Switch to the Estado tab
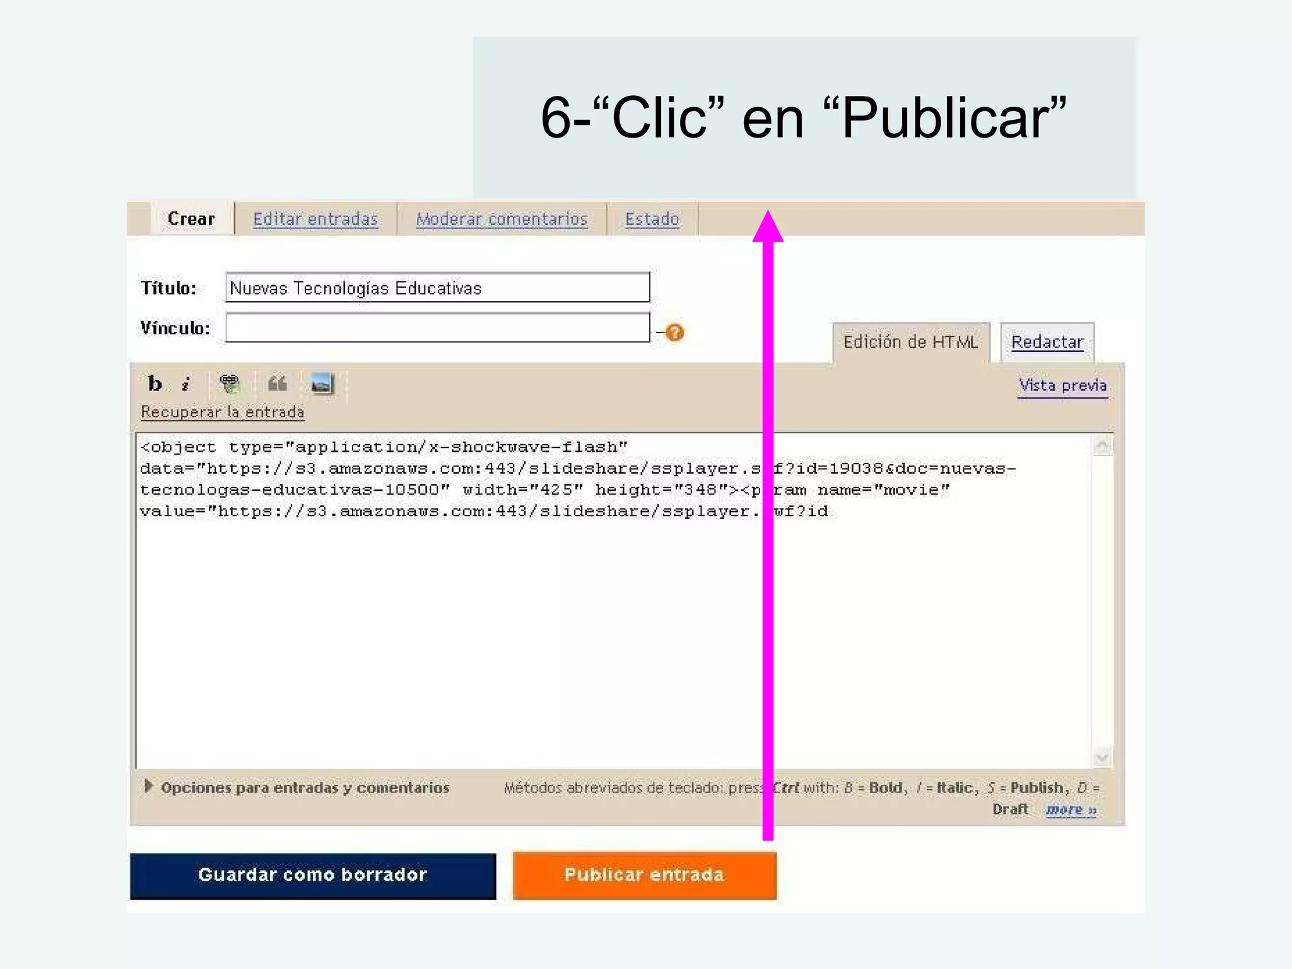Viewport: 1292px width, 969px height. click(652, 219)
